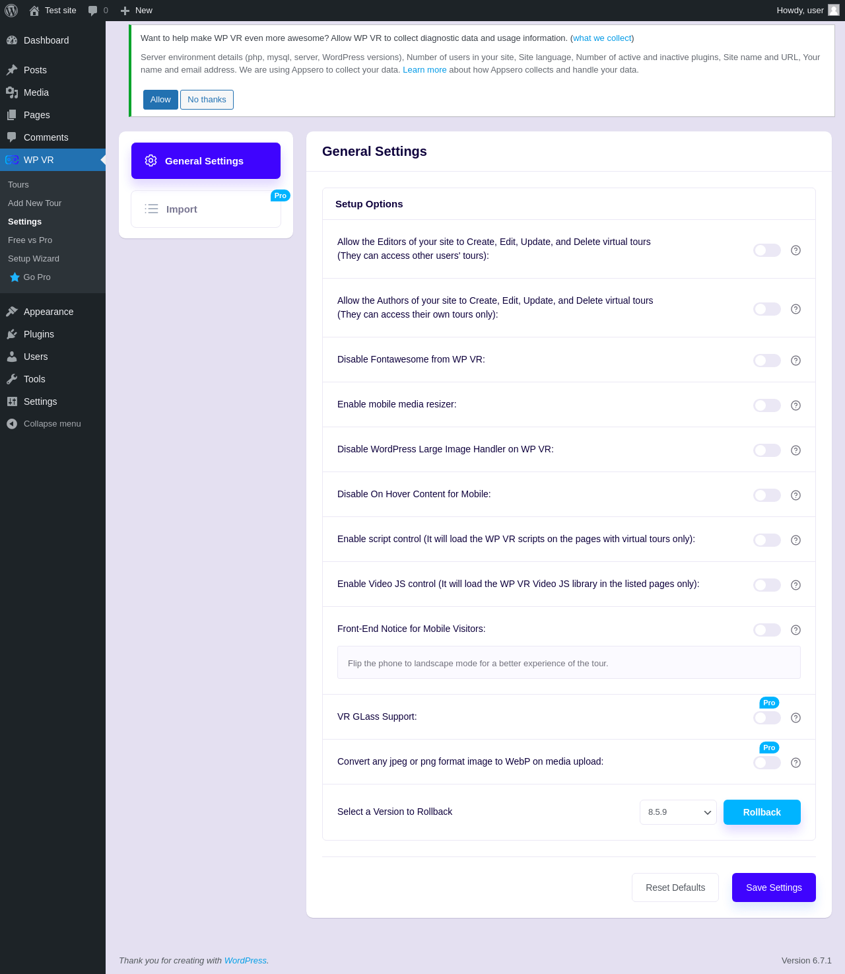Screen dimensions: 845x974
Task: Click the Plugins plug icon
Action: [12, 334]
